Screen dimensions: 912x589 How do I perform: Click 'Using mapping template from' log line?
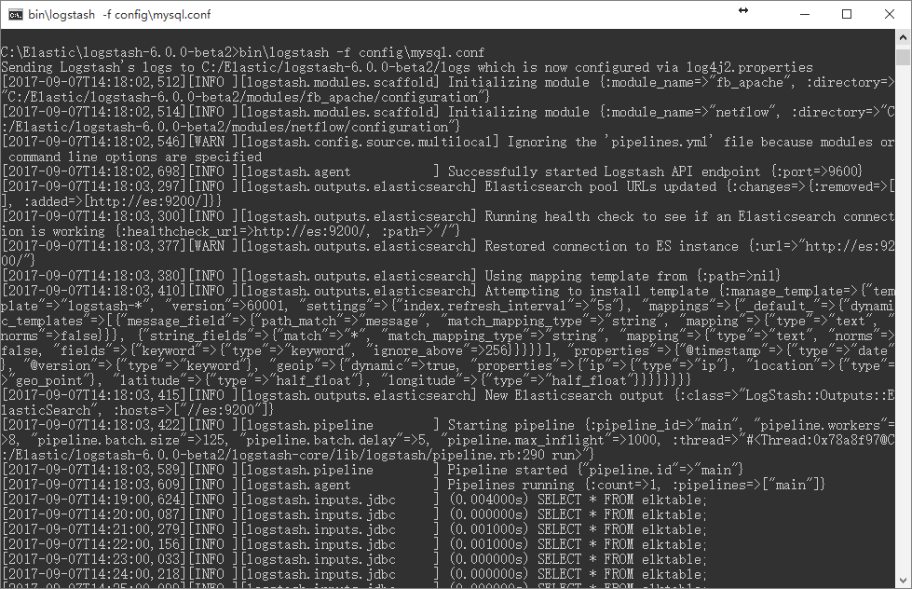point(391,276)
